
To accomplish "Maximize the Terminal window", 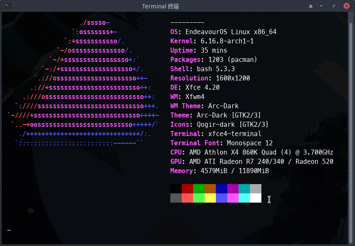I will (x=334, y=6).
